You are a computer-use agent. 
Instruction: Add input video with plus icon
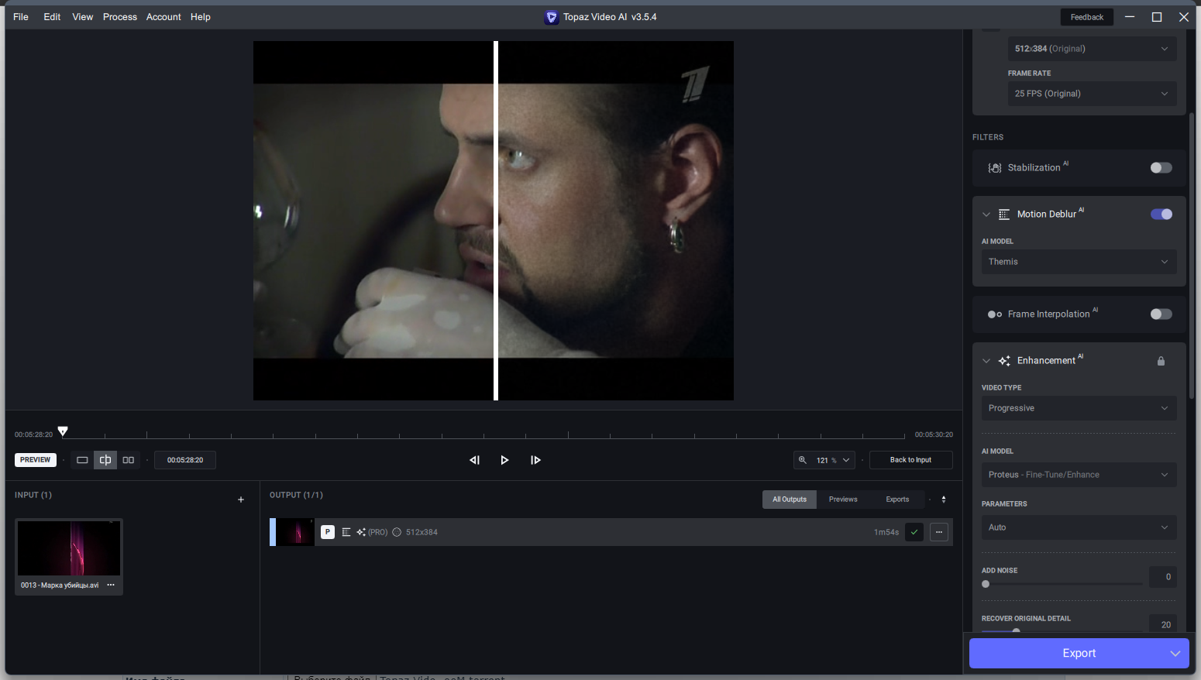tap(241, 500)
